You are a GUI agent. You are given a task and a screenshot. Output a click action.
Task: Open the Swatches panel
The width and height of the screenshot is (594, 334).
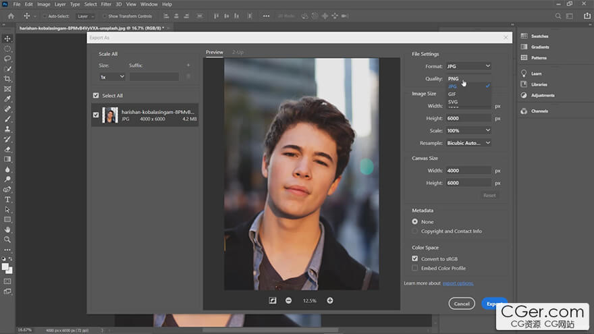539,36
